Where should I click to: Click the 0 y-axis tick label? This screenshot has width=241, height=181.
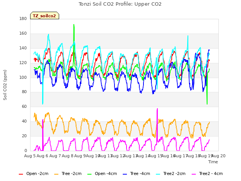[x=26, y=150]
